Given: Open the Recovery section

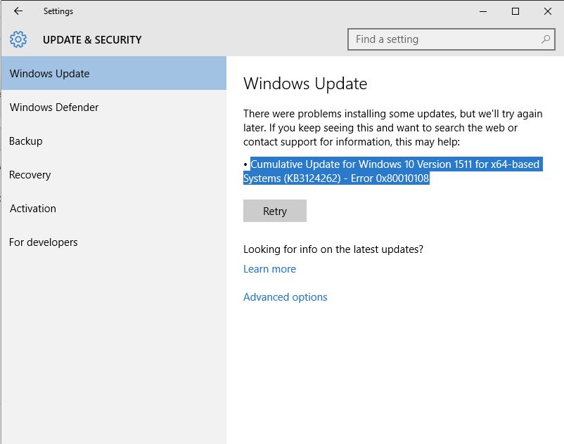Looking at the screenshot, I should 114,175.
